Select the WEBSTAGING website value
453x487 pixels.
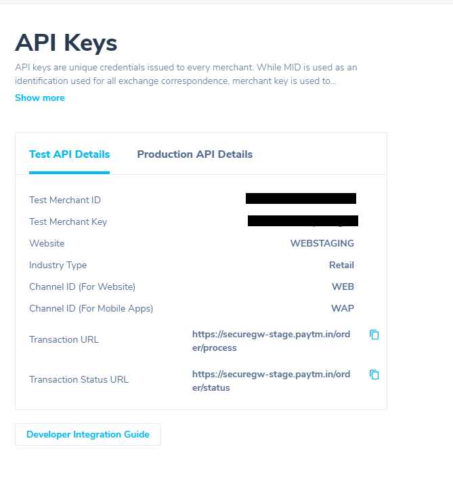point(322,243)
